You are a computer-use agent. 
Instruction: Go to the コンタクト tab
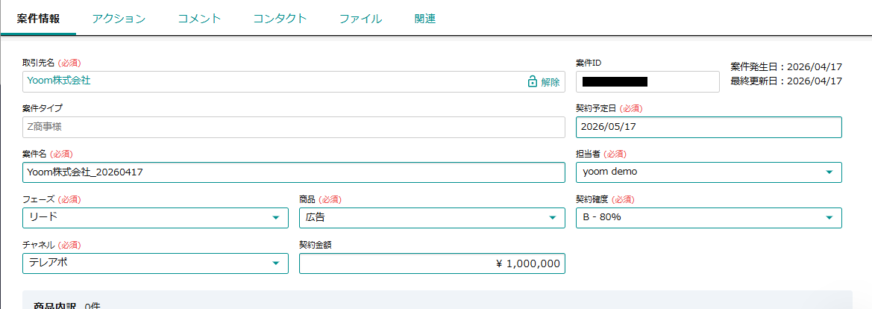coord(280,19)
